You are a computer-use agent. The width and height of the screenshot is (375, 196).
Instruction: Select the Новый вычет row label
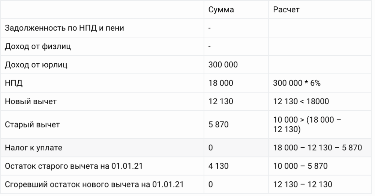coord(31,102)
